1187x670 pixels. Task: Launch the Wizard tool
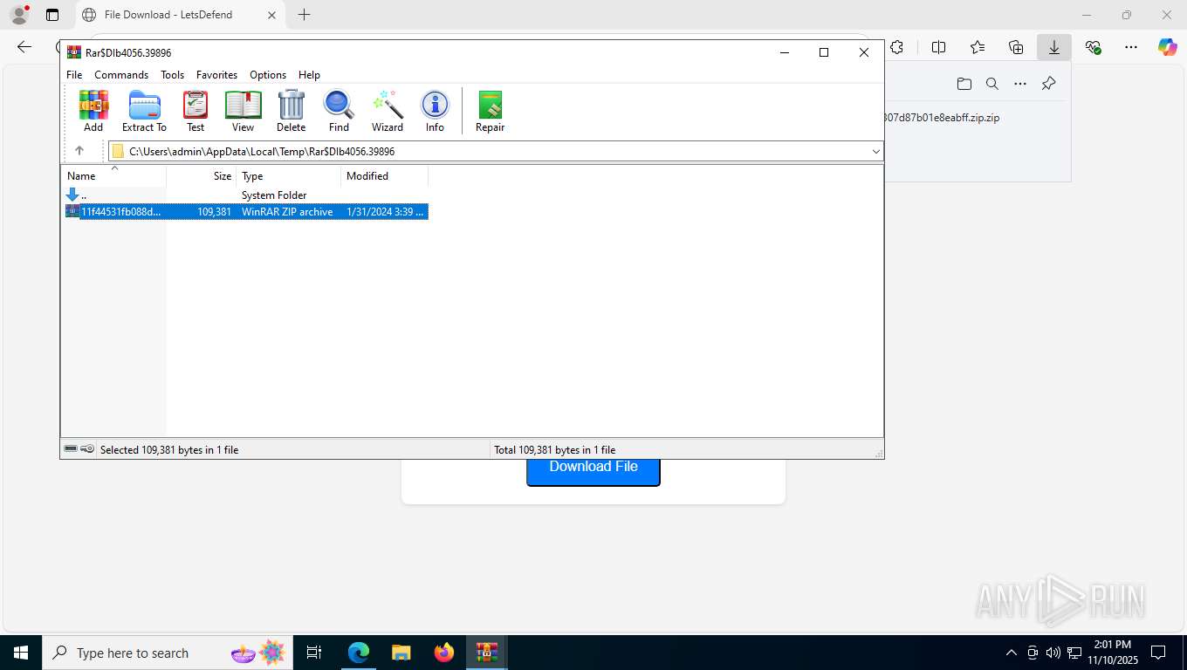tap(388, 111)
